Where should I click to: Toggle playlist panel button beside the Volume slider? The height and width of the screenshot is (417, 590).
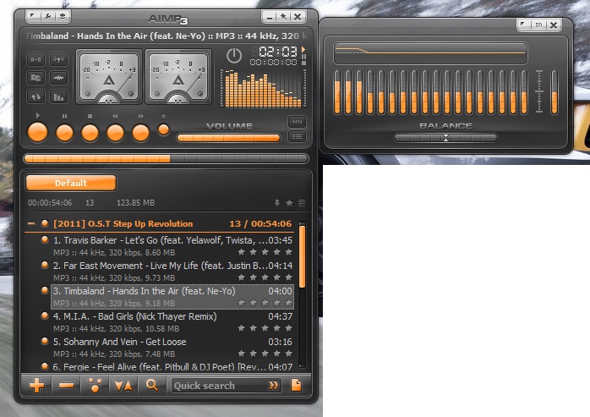pos(297,136)
